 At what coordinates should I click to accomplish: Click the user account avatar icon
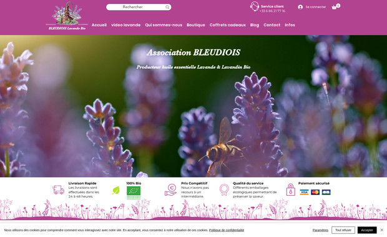click(300, 7)
